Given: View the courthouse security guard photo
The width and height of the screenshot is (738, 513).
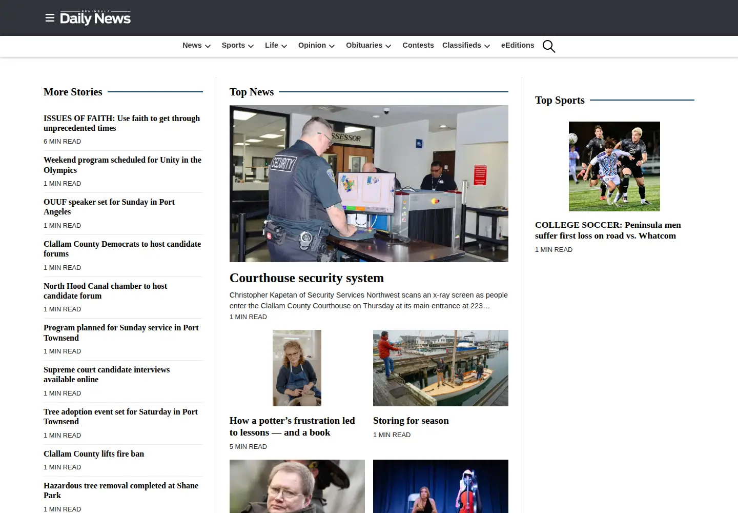Looking at the screenshot, I should pyautogui.click(x=369, y=184).
